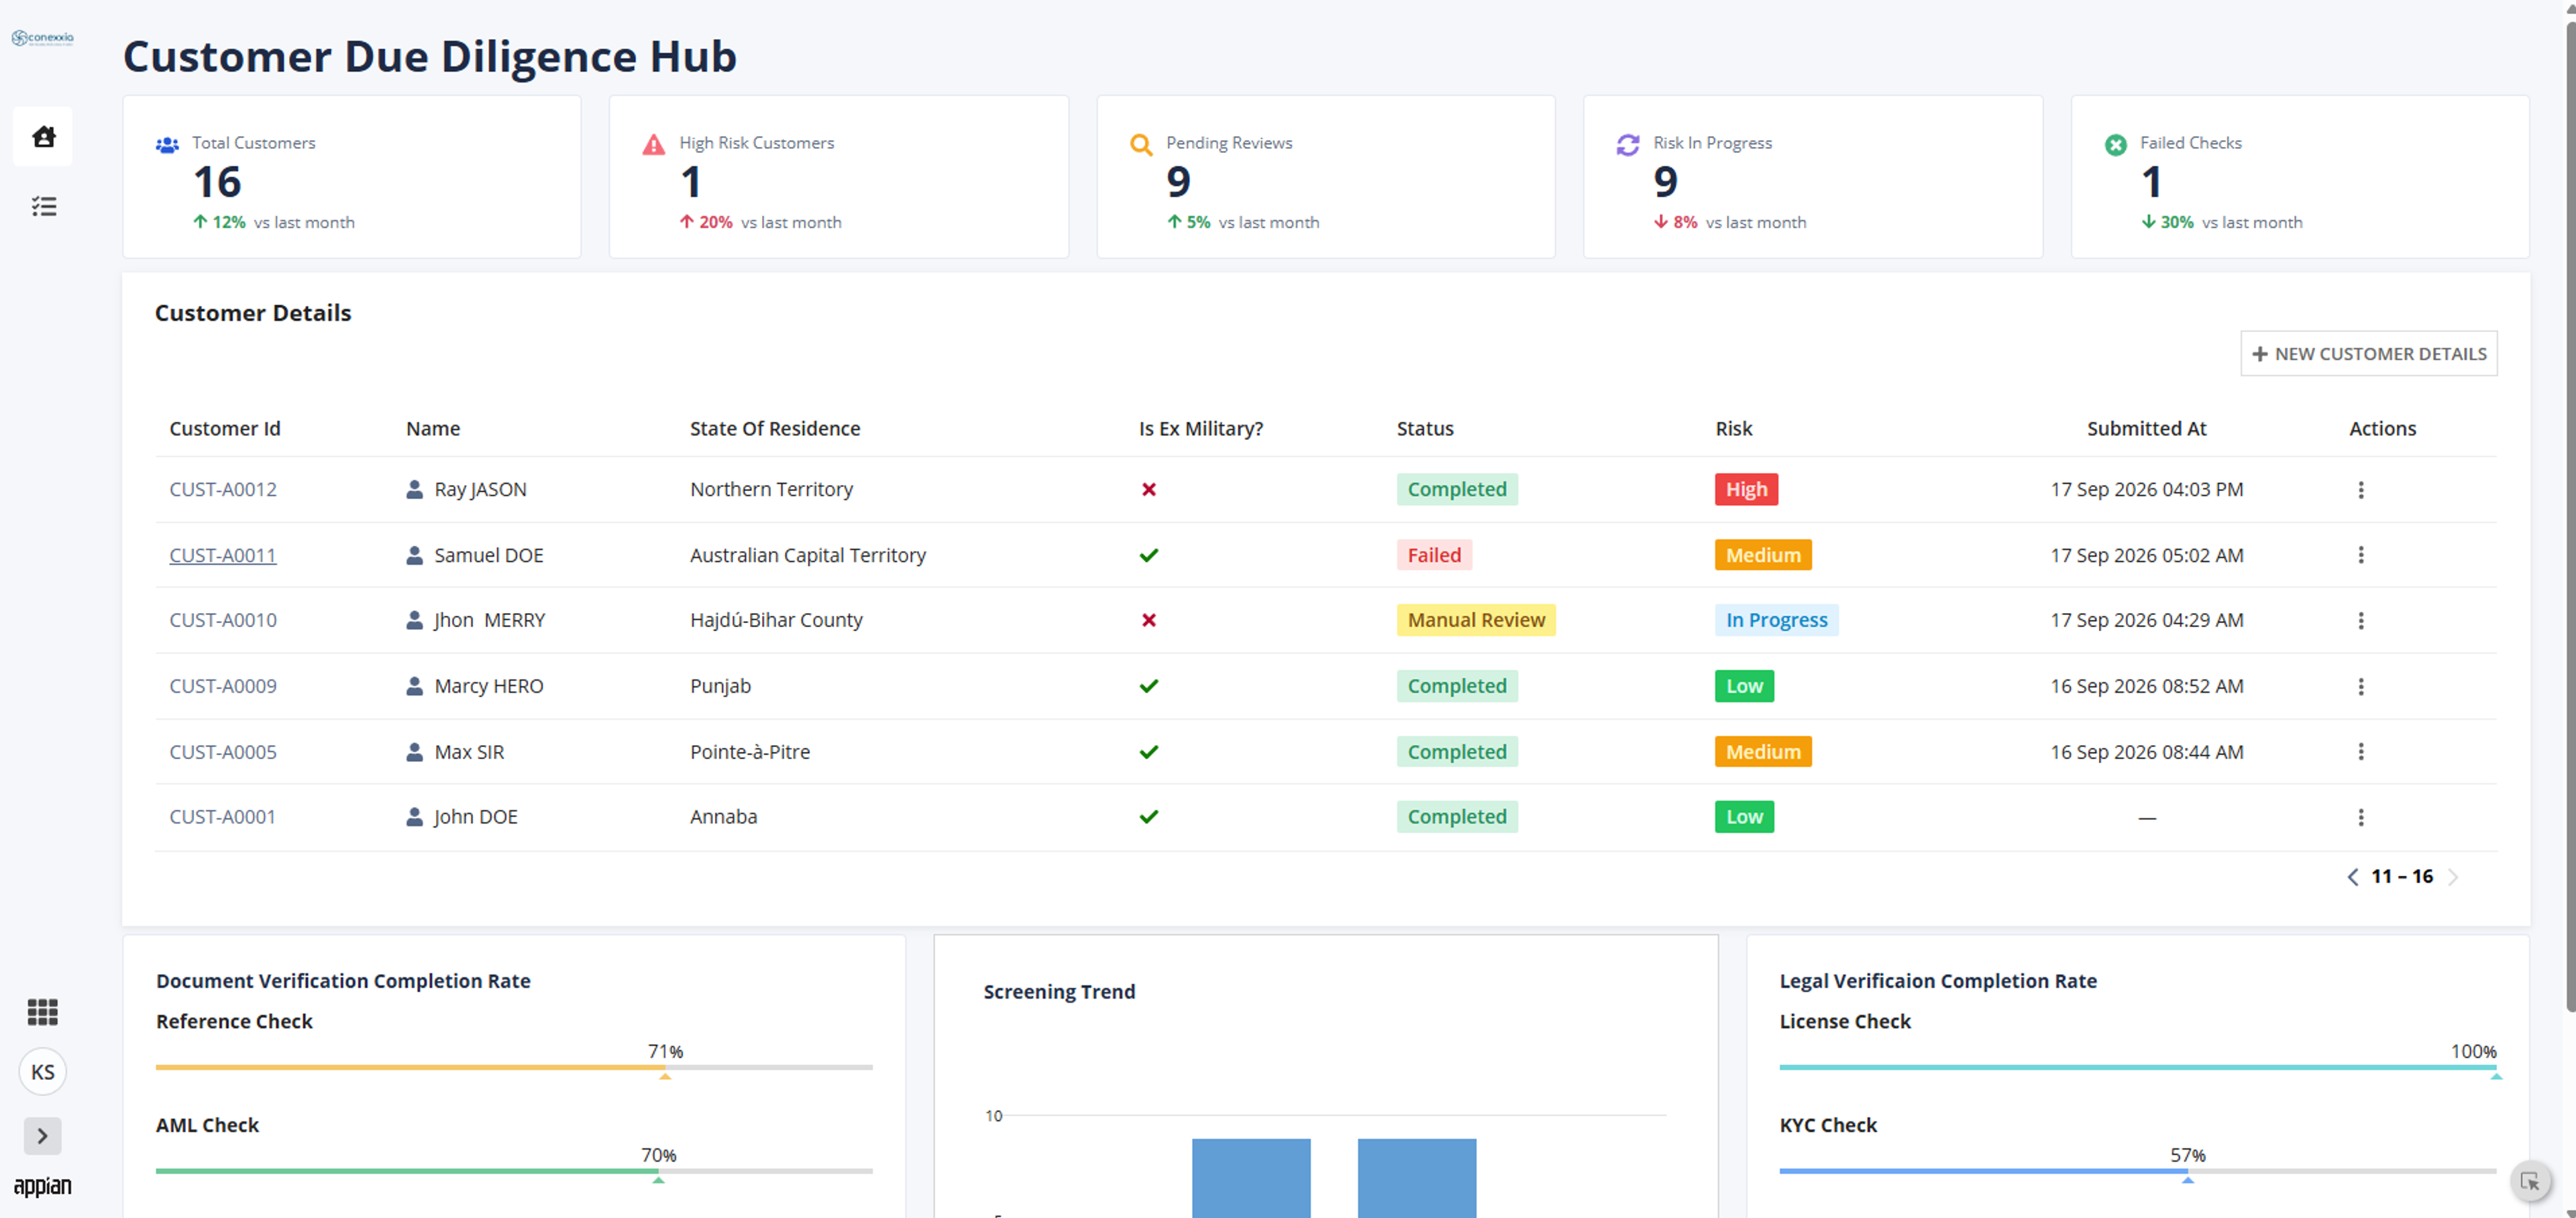The image size is (2576, 1218).
Task: Go to next page of customers
Action: tap(2452, 877)
